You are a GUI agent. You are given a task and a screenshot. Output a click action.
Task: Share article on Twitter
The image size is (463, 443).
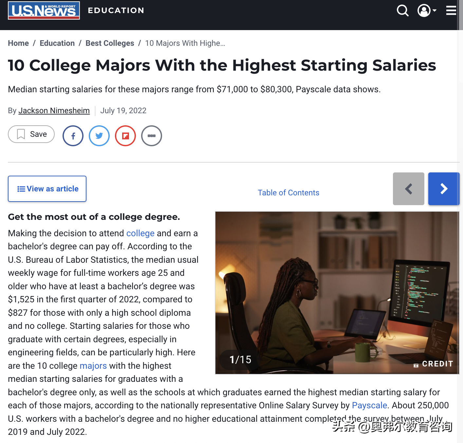99,136
